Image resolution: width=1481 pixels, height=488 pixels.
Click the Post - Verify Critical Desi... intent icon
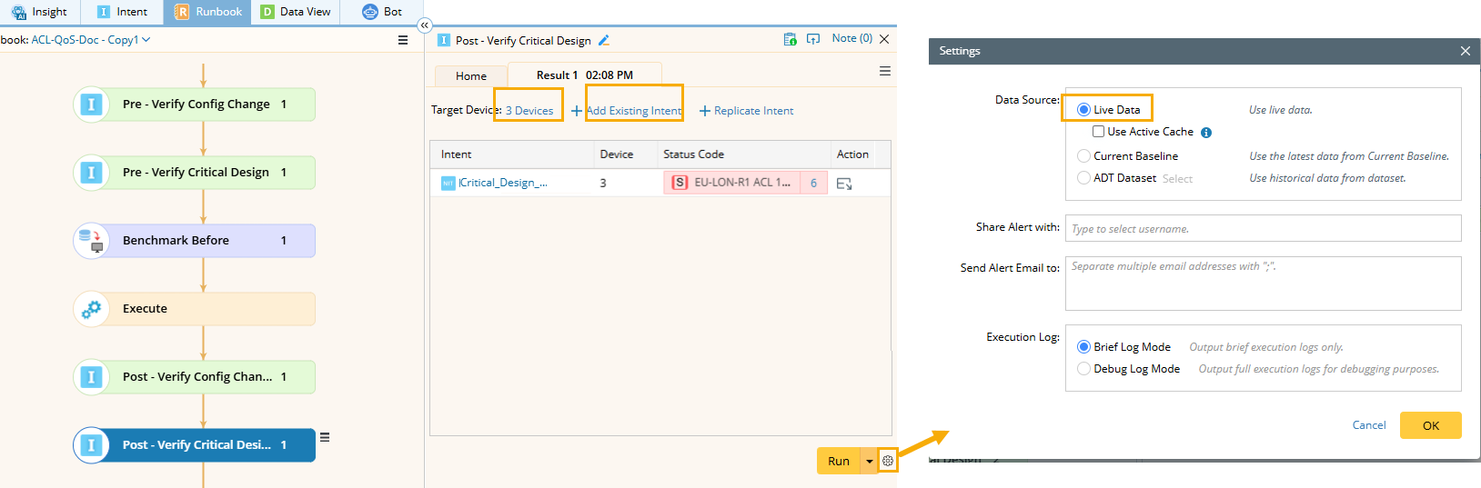[x=91, y=445]
